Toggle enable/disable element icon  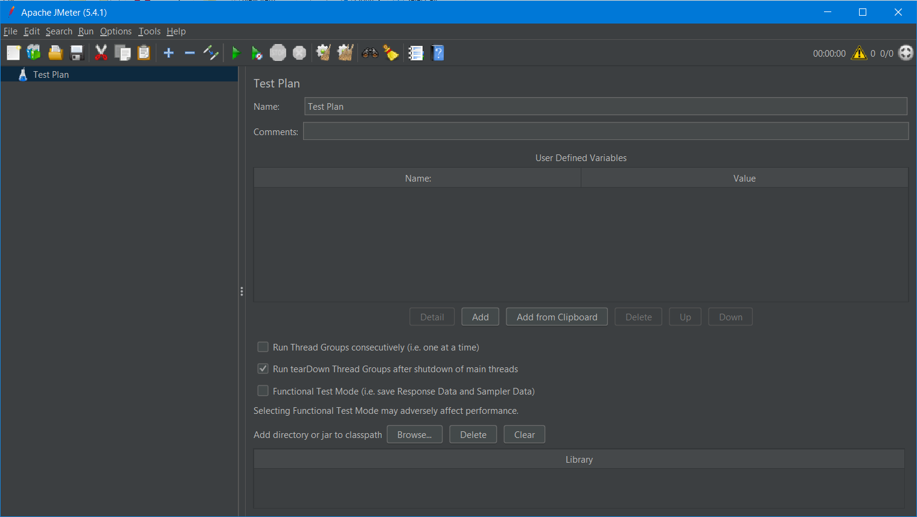pyautogui.click(x=211, y=53)
